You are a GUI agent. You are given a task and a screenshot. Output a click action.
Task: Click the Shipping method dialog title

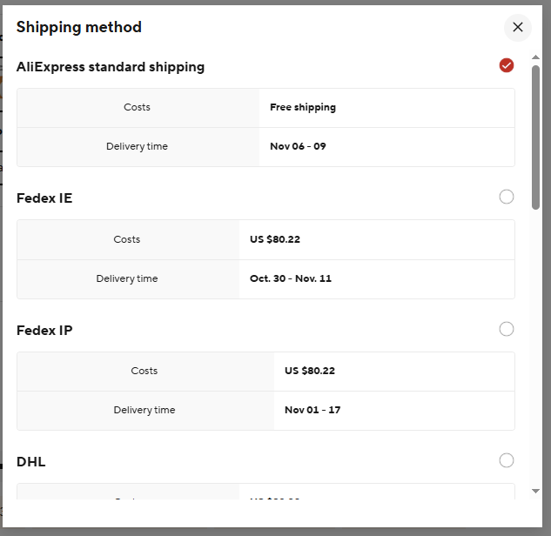79,27
